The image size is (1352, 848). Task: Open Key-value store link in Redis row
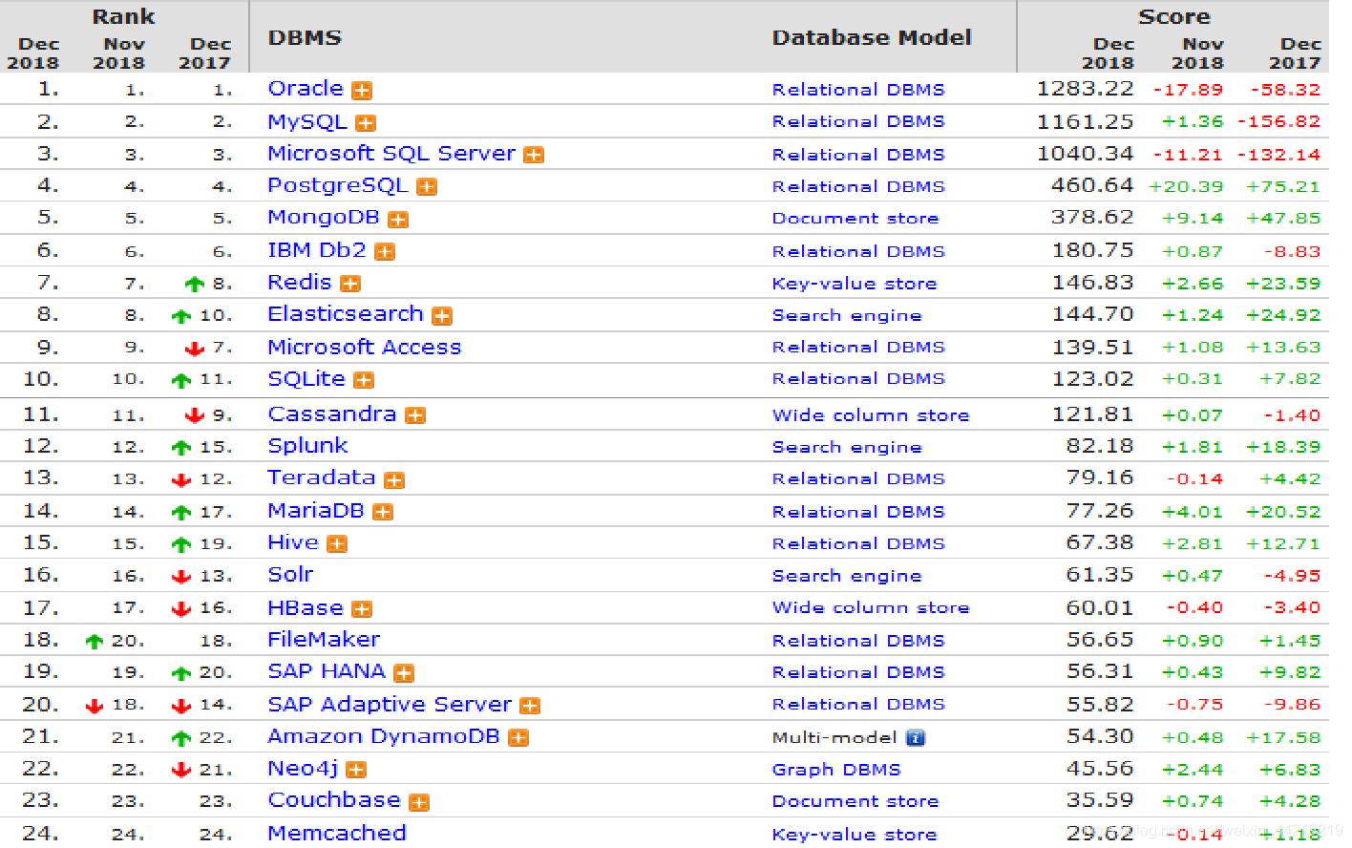pos(855,284)
